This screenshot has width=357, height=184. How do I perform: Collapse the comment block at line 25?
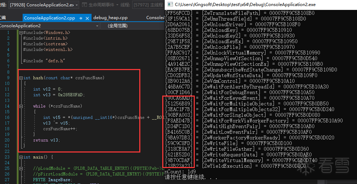click(x=21, y=168)
